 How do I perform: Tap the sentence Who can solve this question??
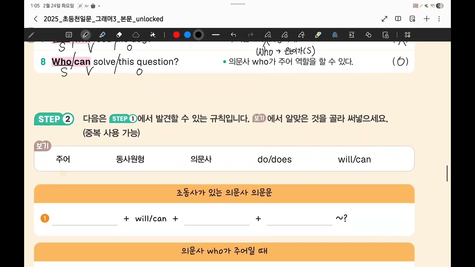pos(115,62)
